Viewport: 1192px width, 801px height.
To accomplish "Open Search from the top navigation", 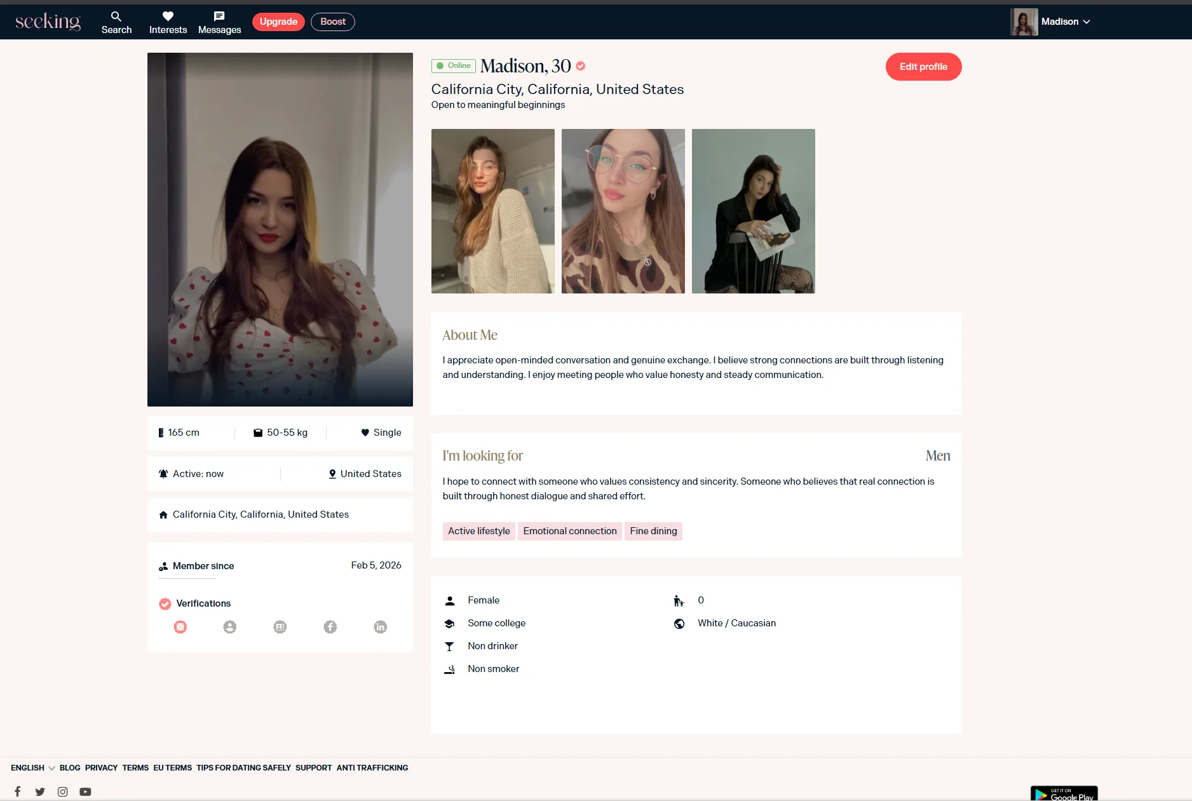I will 116,22.
